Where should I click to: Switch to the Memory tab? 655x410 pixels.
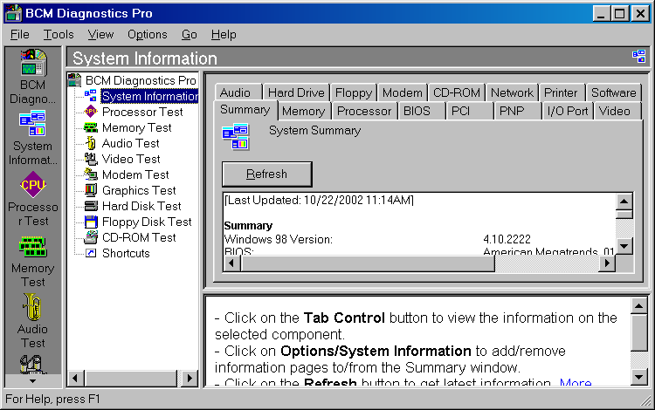[304, 112]
